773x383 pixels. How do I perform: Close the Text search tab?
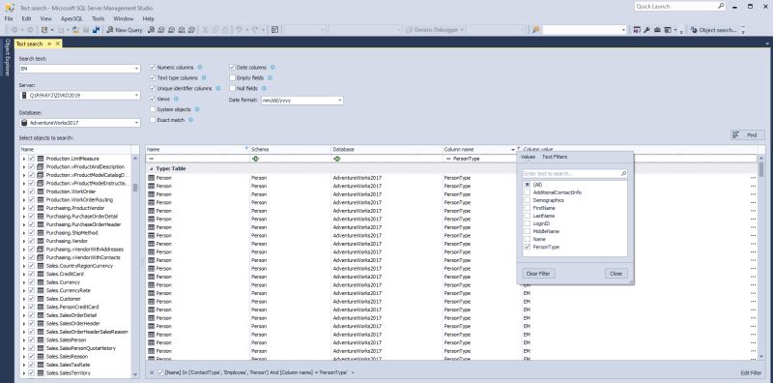[x=58, y=44]
